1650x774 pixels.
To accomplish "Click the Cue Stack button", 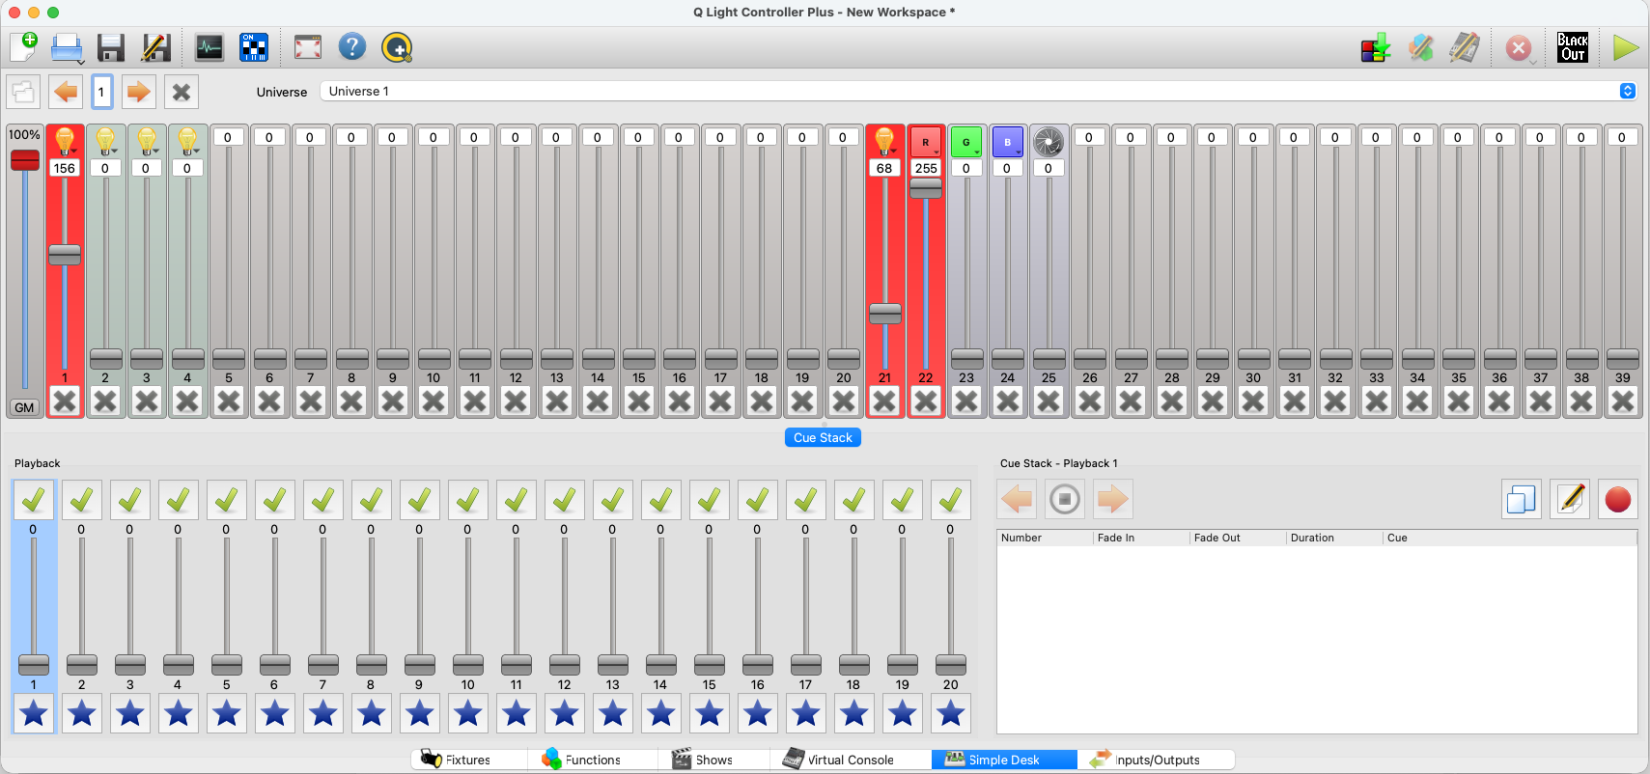I will 823,437.
